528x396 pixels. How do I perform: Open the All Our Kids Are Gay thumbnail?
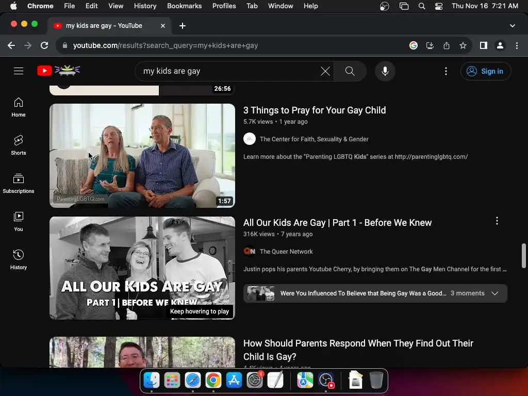(142, 268)
